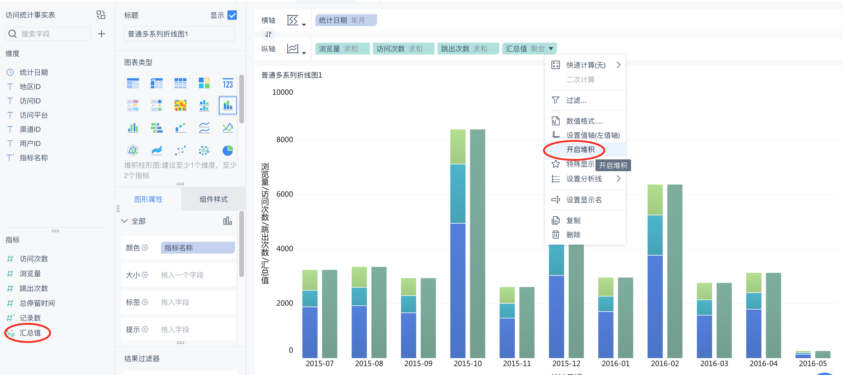Open size settings gear icon
This screenshot has height=375, width=843.
point(145,275)
